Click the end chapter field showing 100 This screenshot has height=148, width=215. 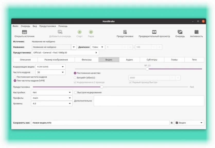point(143,47)
